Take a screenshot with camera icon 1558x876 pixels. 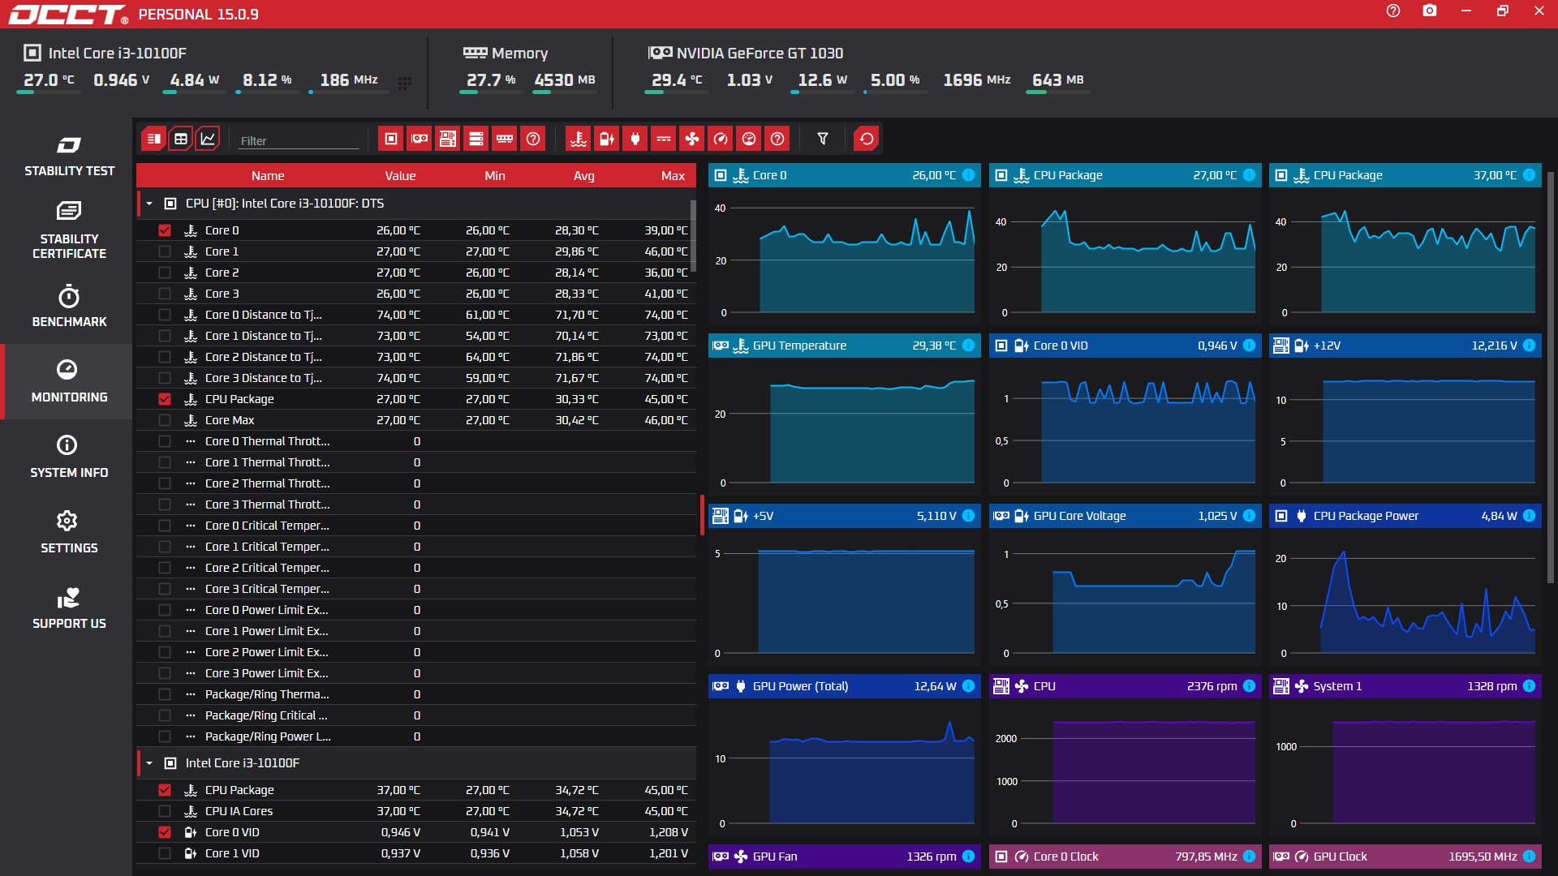tap(1429, 11)
